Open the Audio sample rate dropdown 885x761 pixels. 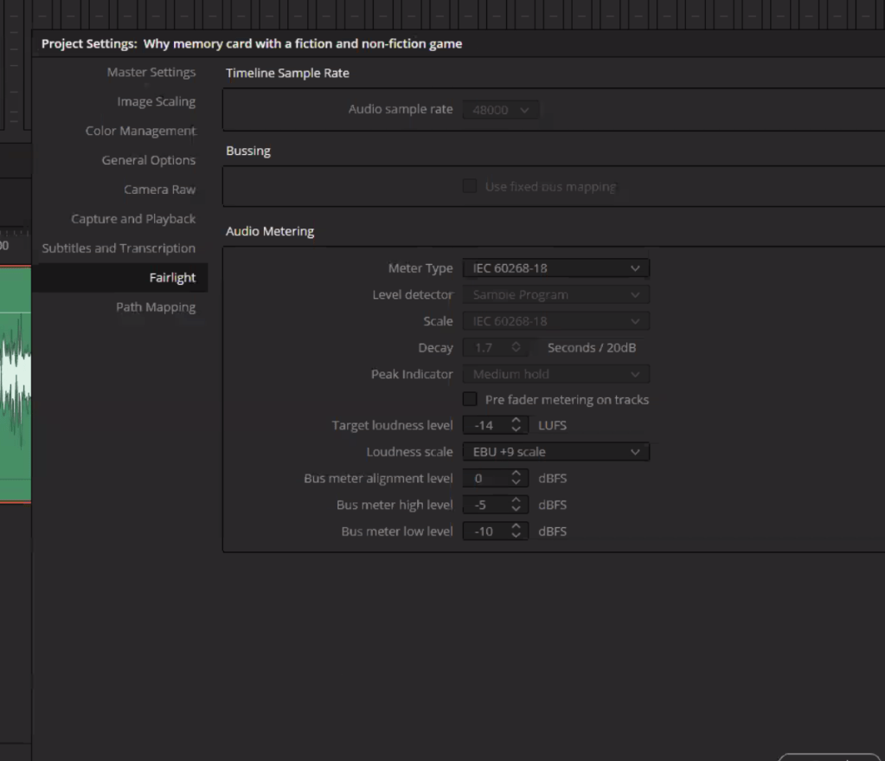[501, 110]
